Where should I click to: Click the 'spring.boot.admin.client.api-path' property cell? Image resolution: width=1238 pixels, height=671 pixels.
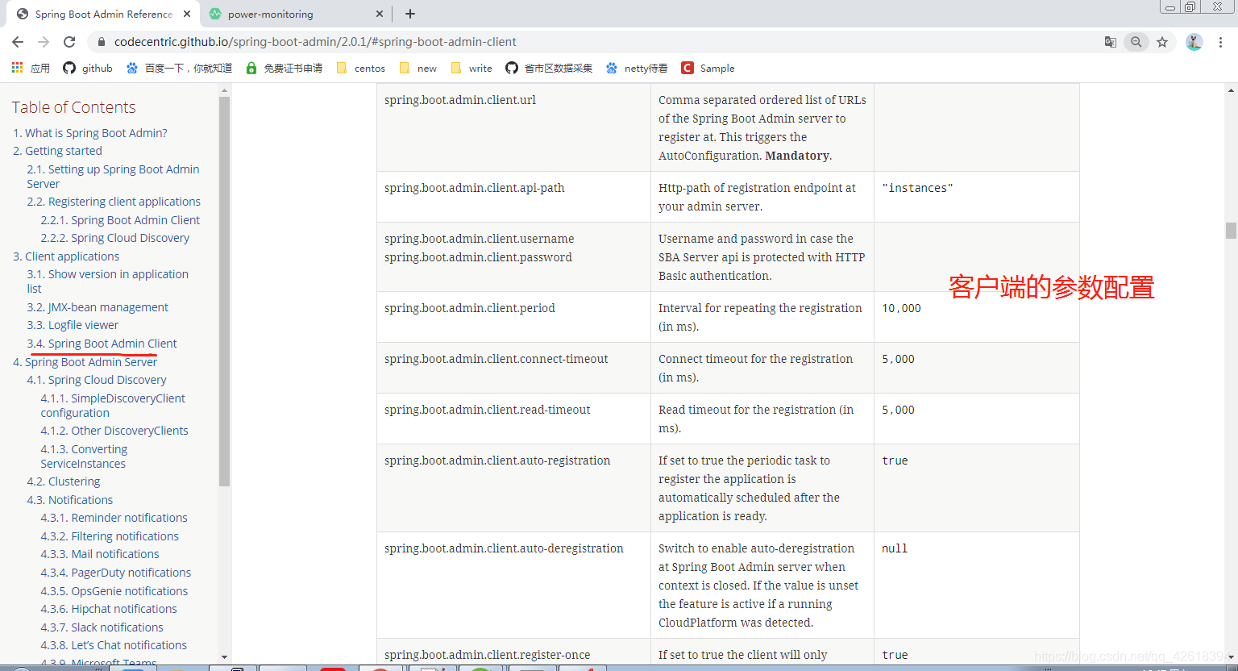tap(513, 197)
